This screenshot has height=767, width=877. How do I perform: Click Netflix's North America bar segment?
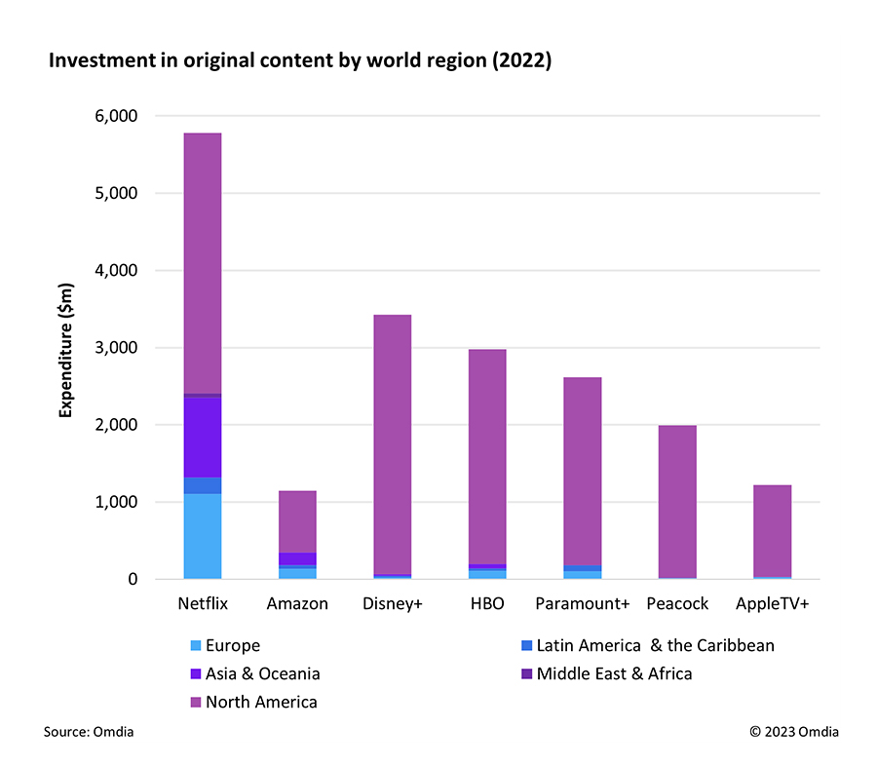coord(203,263)
